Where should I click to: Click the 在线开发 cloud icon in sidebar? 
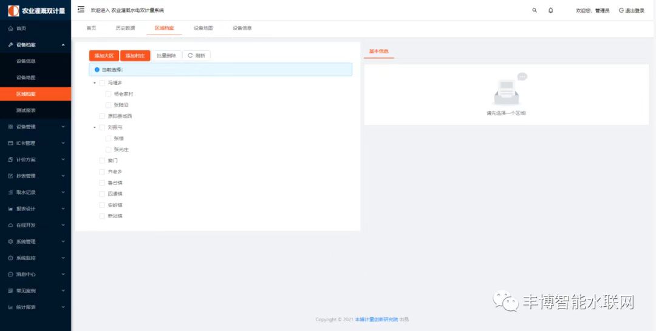10,225
